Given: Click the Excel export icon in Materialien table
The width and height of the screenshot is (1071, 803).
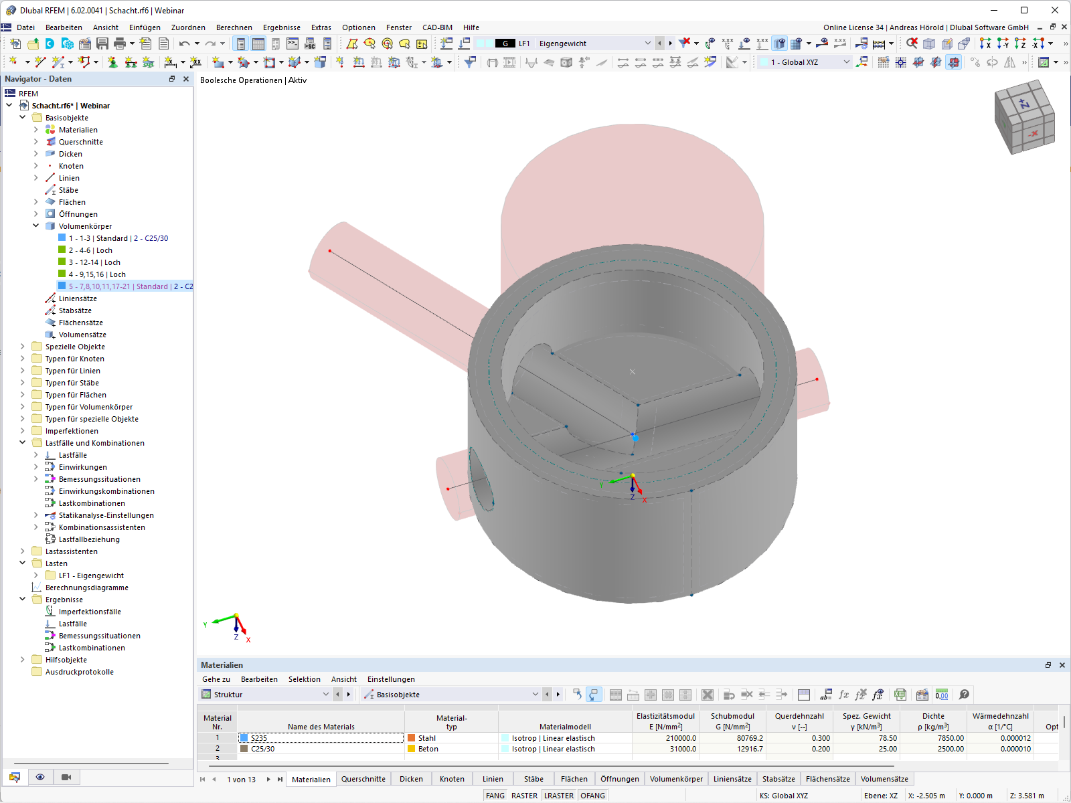Looking at the screenshot, I should (900, 695).
